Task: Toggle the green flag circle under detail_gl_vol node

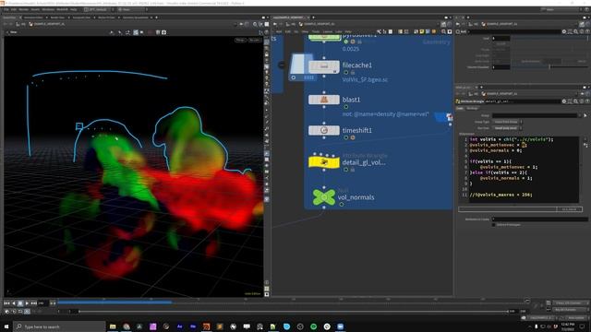Action: tap(346, 170)
